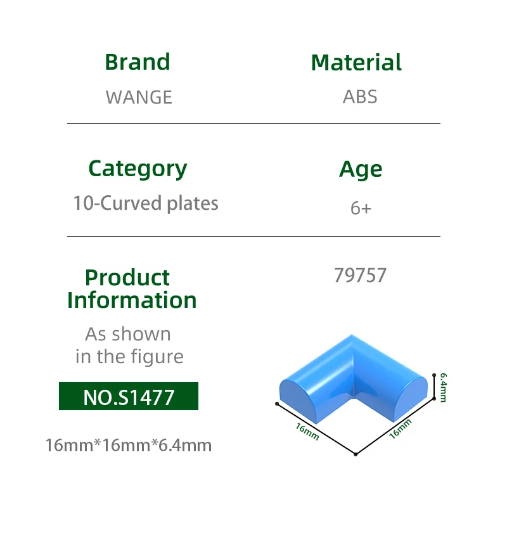Select the Material heading

click(x=356, y=63)
